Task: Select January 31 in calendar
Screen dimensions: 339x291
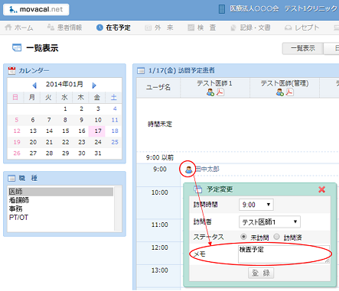Action: [x=98, y=154]
